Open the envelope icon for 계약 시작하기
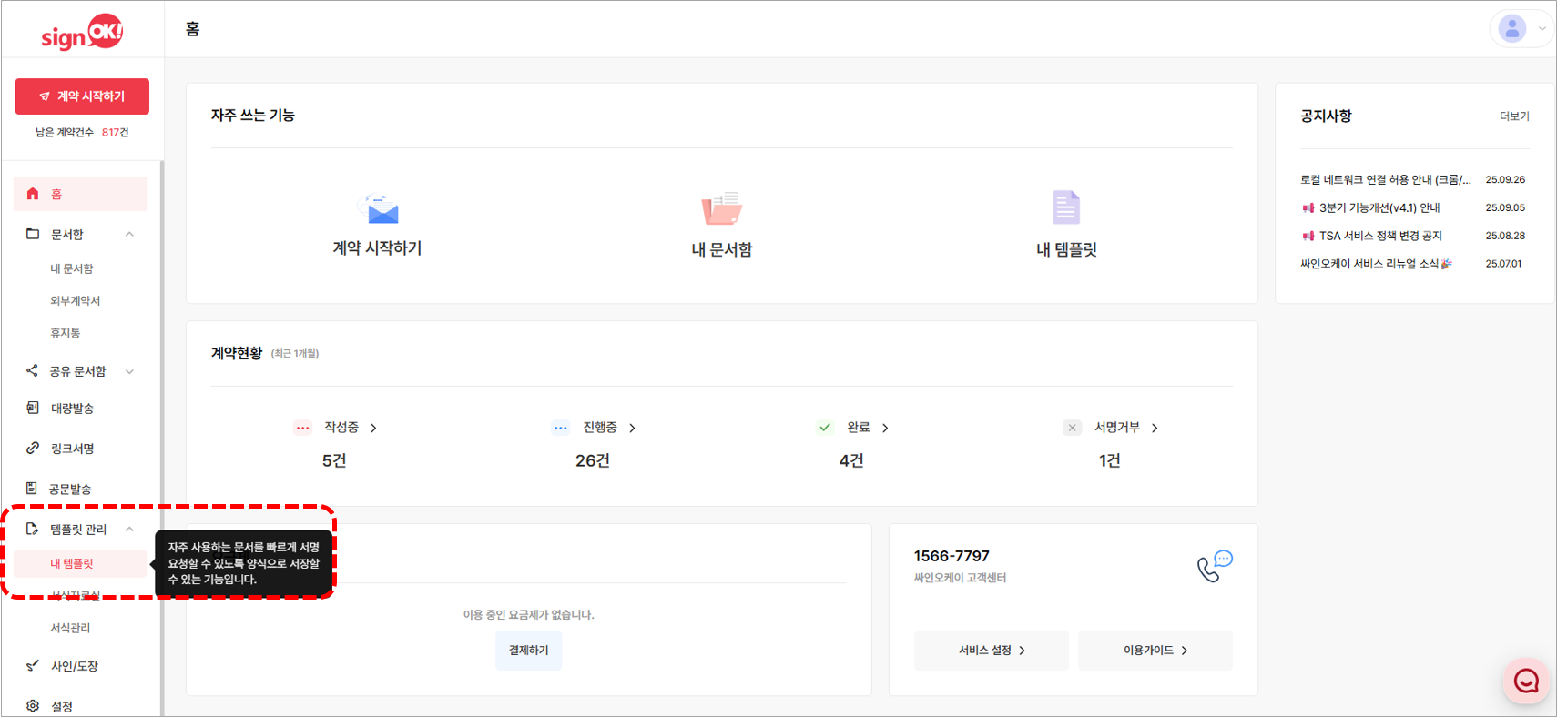This screenshot has height=717, width=1557. coord(379,209)
